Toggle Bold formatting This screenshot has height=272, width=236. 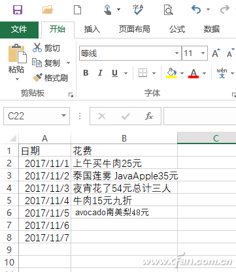pos(86,73)
